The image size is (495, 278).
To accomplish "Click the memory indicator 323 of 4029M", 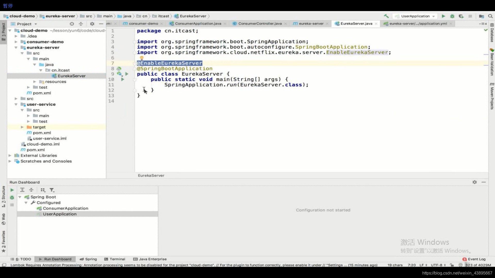I will pos(478,265).
